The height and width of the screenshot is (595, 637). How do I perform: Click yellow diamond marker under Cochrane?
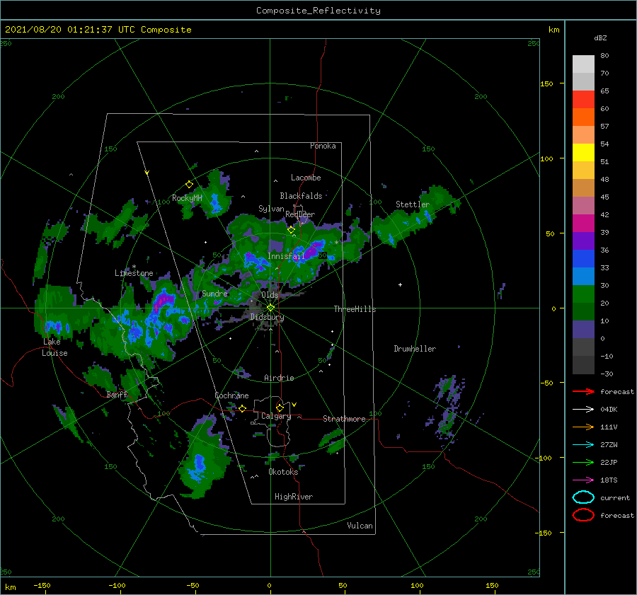(x=242, y=409)
